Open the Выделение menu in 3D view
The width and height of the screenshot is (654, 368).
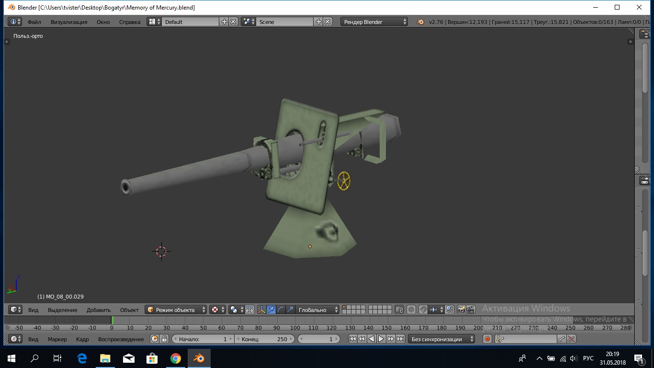tap(62, 310)
